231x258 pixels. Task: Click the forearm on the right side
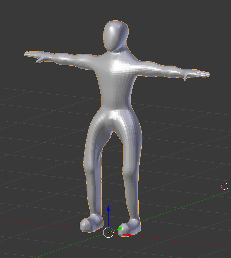coord(169,69)
